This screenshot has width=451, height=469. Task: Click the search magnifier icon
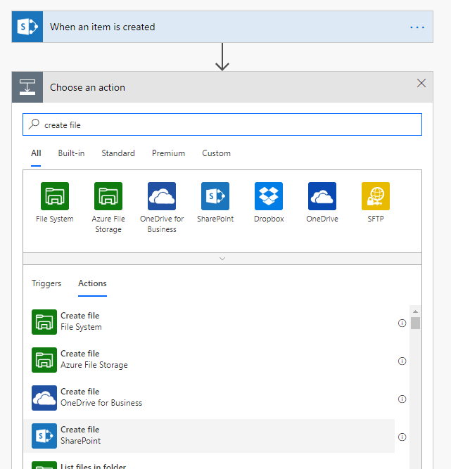(34, 124)
